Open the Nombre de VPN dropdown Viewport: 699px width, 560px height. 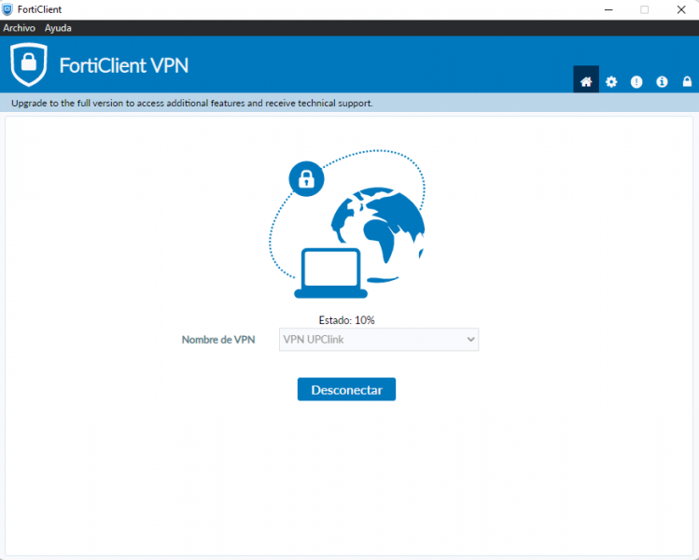(379, 340)
